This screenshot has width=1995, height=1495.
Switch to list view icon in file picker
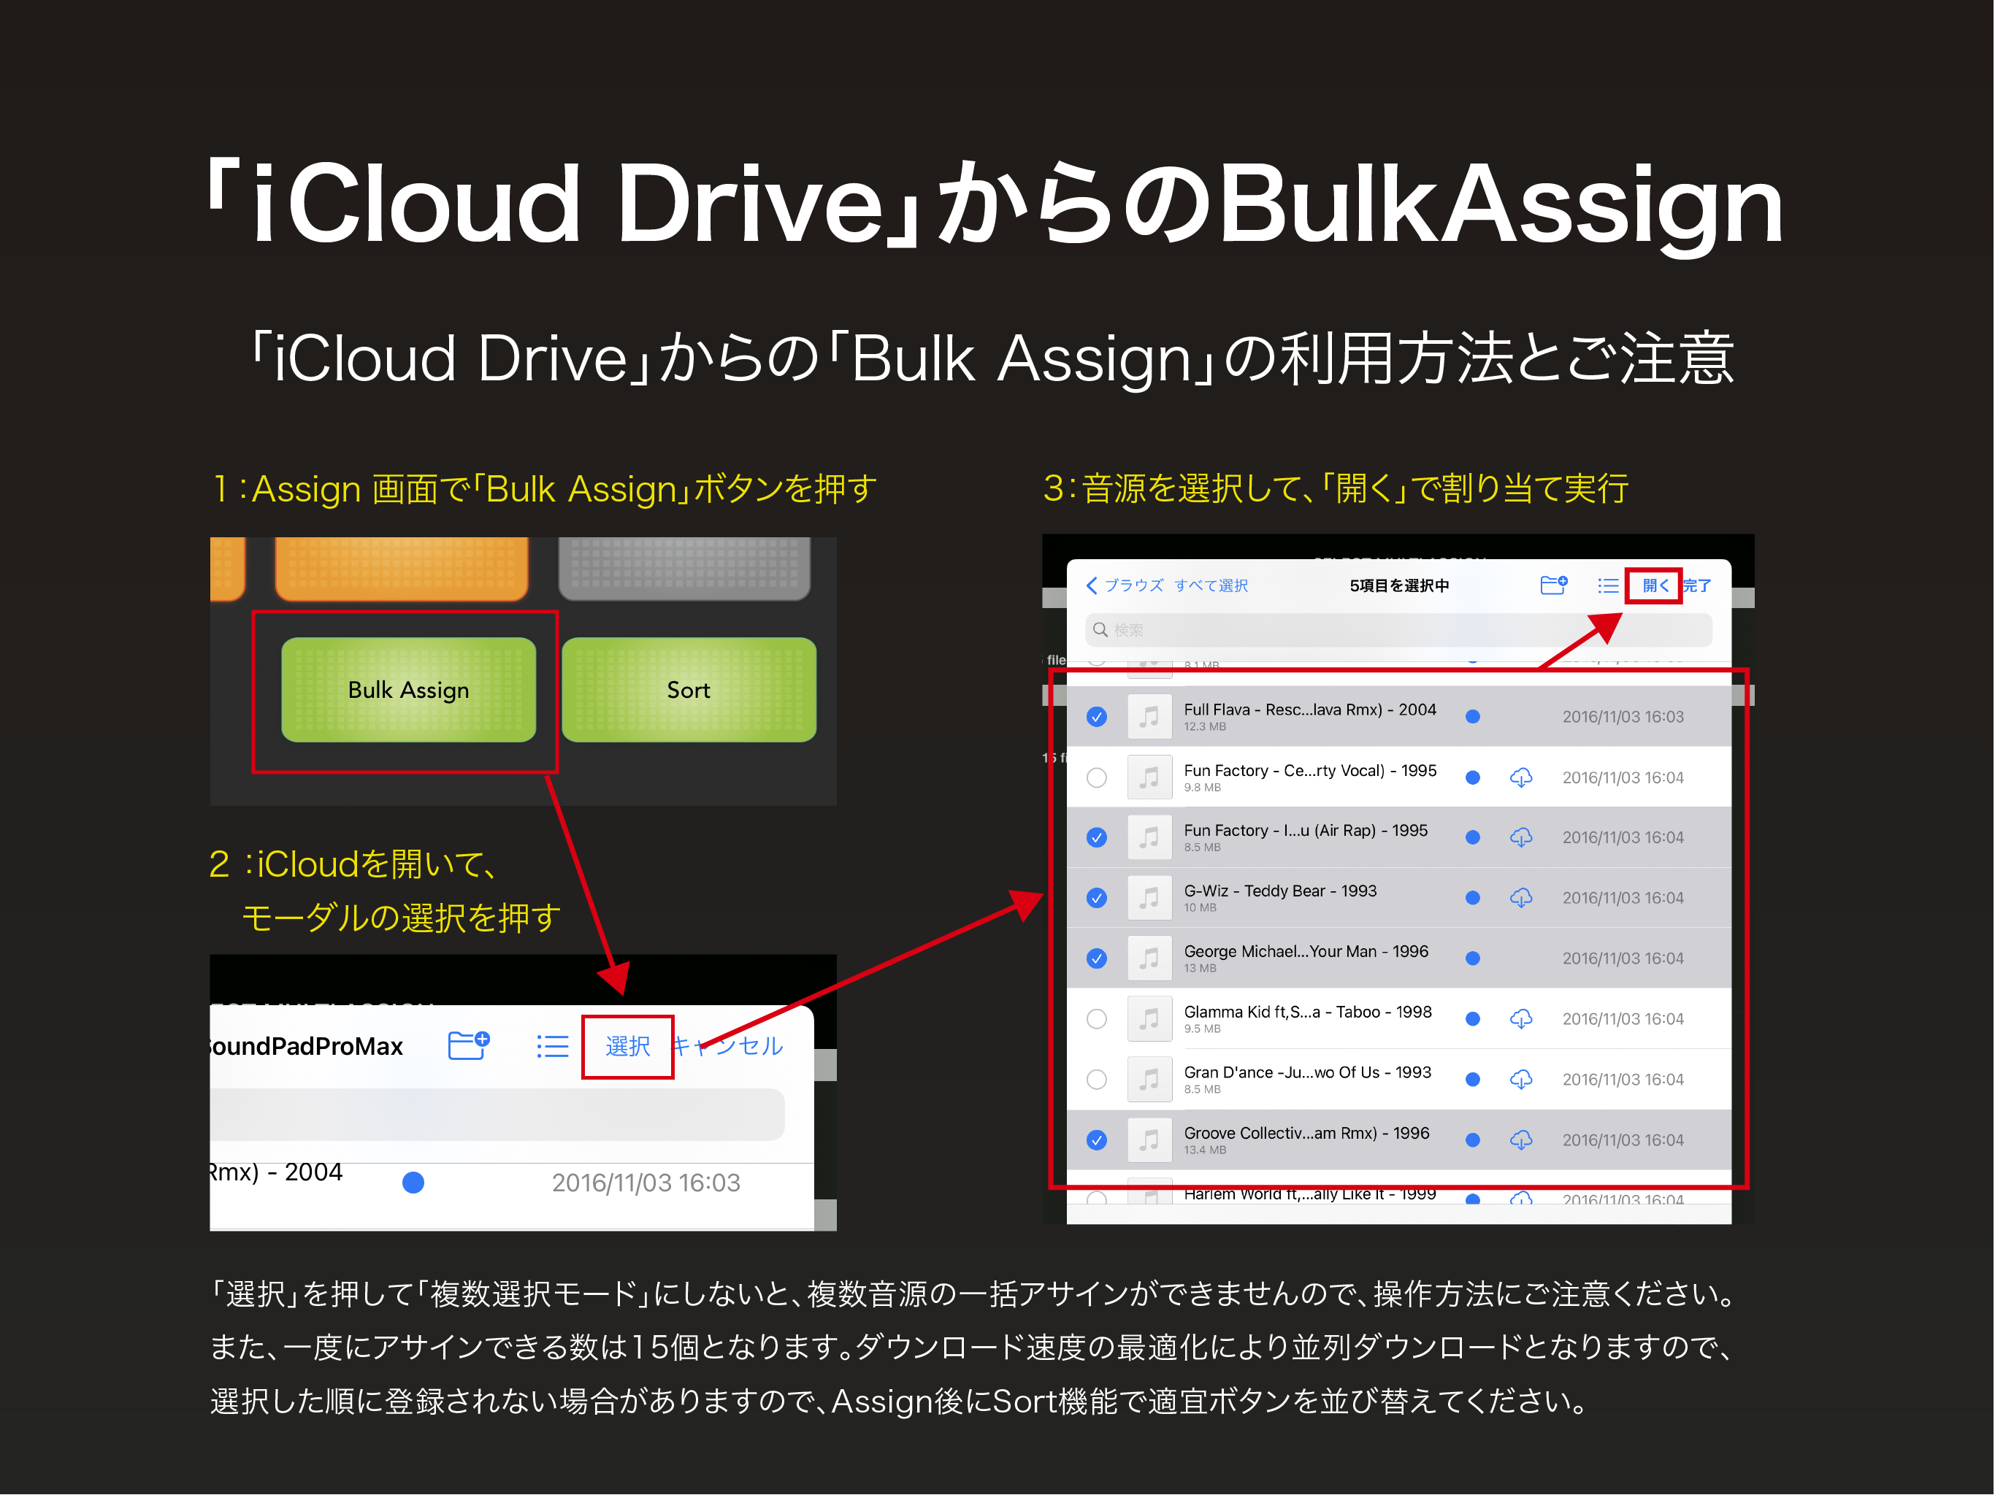1607,585
